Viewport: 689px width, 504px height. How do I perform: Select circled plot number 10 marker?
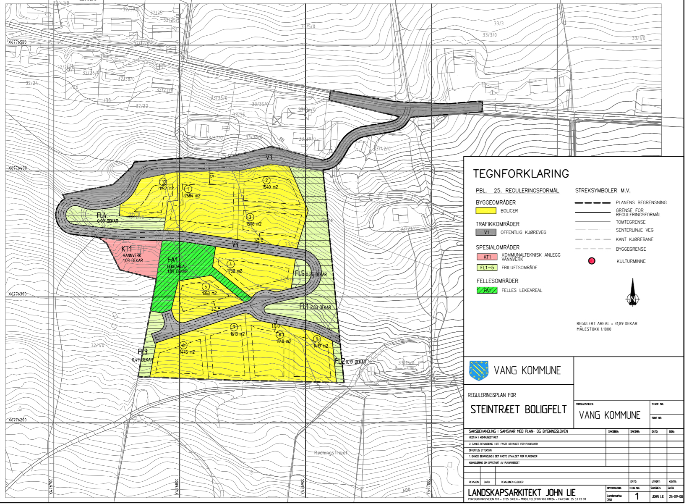(x=164, y=182)
